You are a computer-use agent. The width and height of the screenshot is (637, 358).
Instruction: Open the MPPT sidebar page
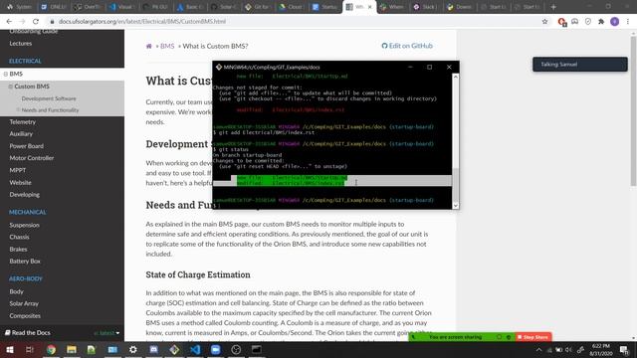pos(18,170)
